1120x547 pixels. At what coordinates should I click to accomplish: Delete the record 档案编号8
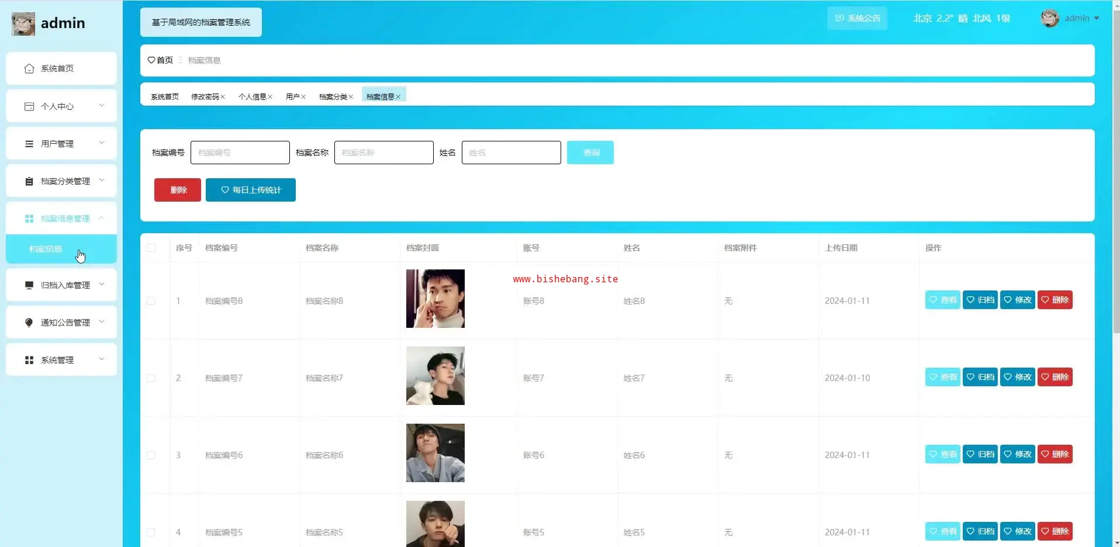(1055, 300)
